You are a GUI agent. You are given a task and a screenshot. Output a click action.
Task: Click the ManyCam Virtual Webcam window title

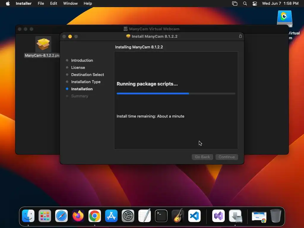tap(154, 29)
